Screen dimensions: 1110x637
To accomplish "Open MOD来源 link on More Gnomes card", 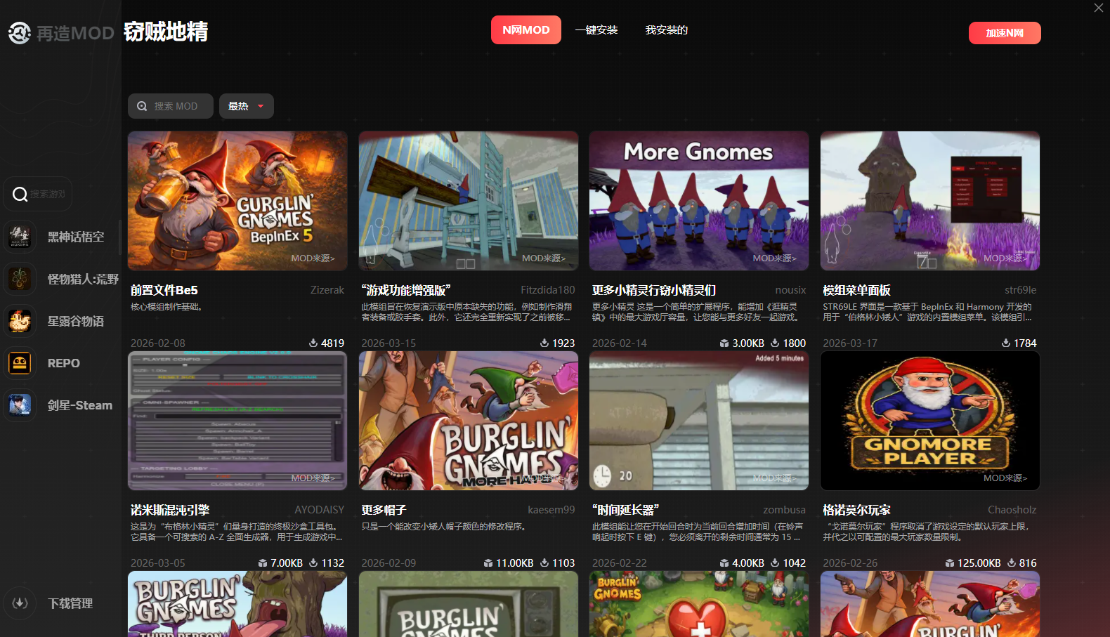I will click(x=774, y=258).
